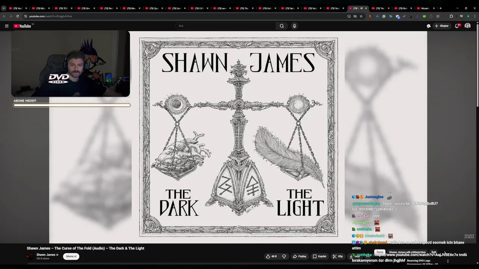Select the Shawn James adlı yükleyiciden chip
This screenshot has width=479, height=269.
click(x=407, y=252)
